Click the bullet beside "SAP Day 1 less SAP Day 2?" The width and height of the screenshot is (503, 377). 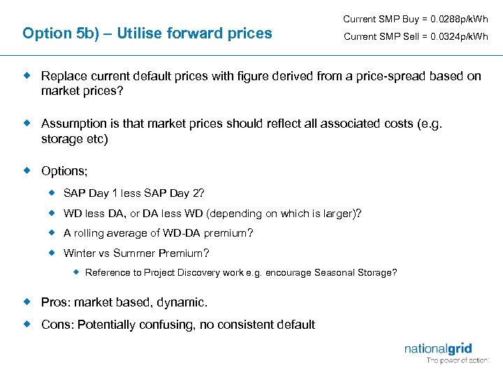click(x=52, y=193)
